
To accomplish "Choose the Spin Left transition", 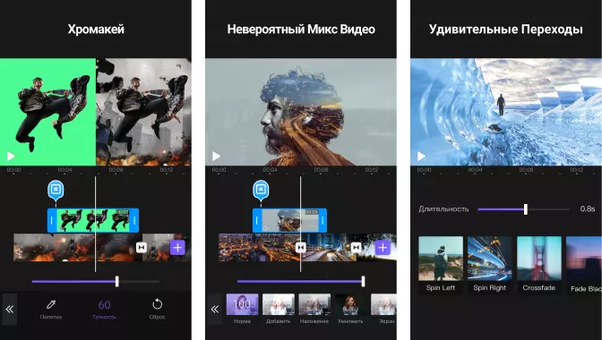I will (441, 264).
